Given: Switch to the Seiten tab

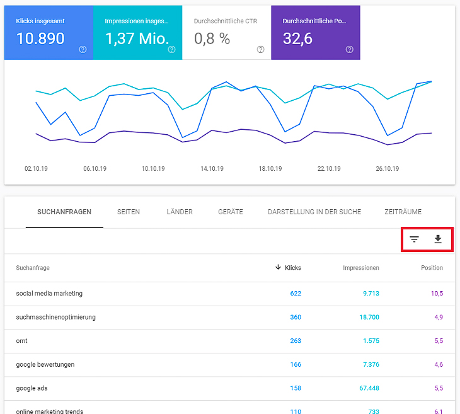Looking at the screenshot, I should point(129,212).
